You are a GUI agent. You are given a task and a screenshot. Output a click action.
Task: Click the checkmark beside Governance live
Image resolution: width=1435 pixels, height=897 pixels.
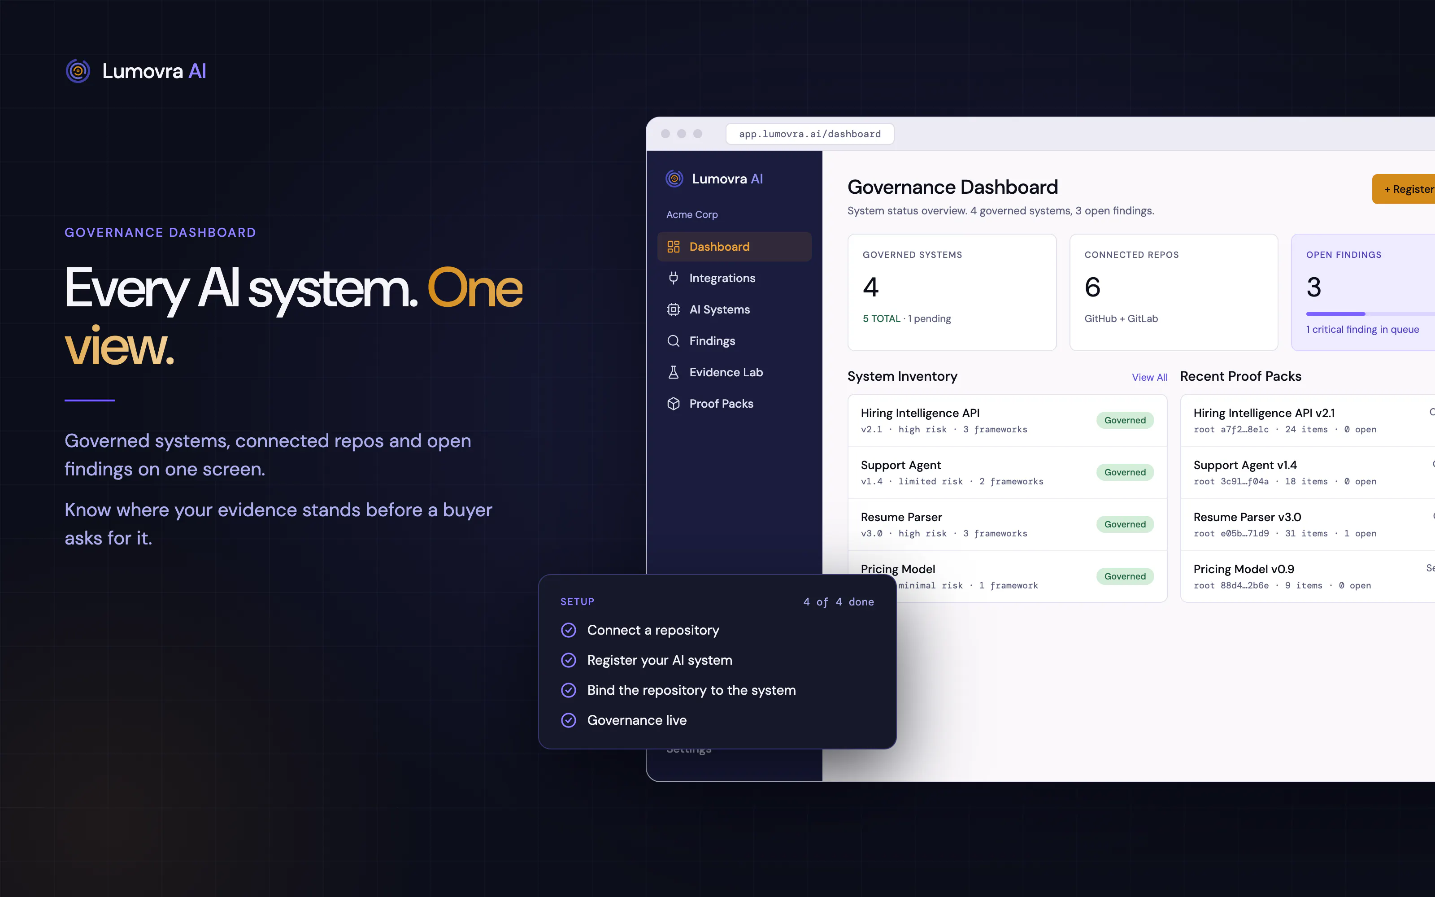click(x=568, y=720)
